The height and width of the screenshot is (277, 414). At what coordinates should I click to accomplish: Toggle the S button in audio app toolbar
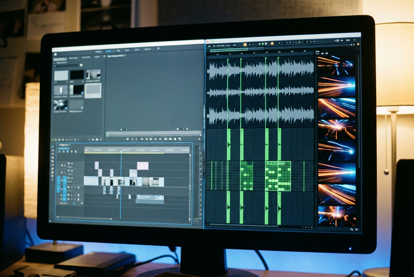point(279,43)
